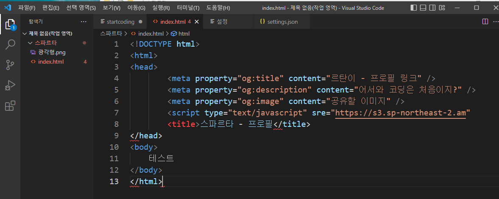The height and width of the screenshot is (199, 499).
Task: Click the DOCTYPE text on line 1
Action: pyautogui.click(x=155, y=44)
